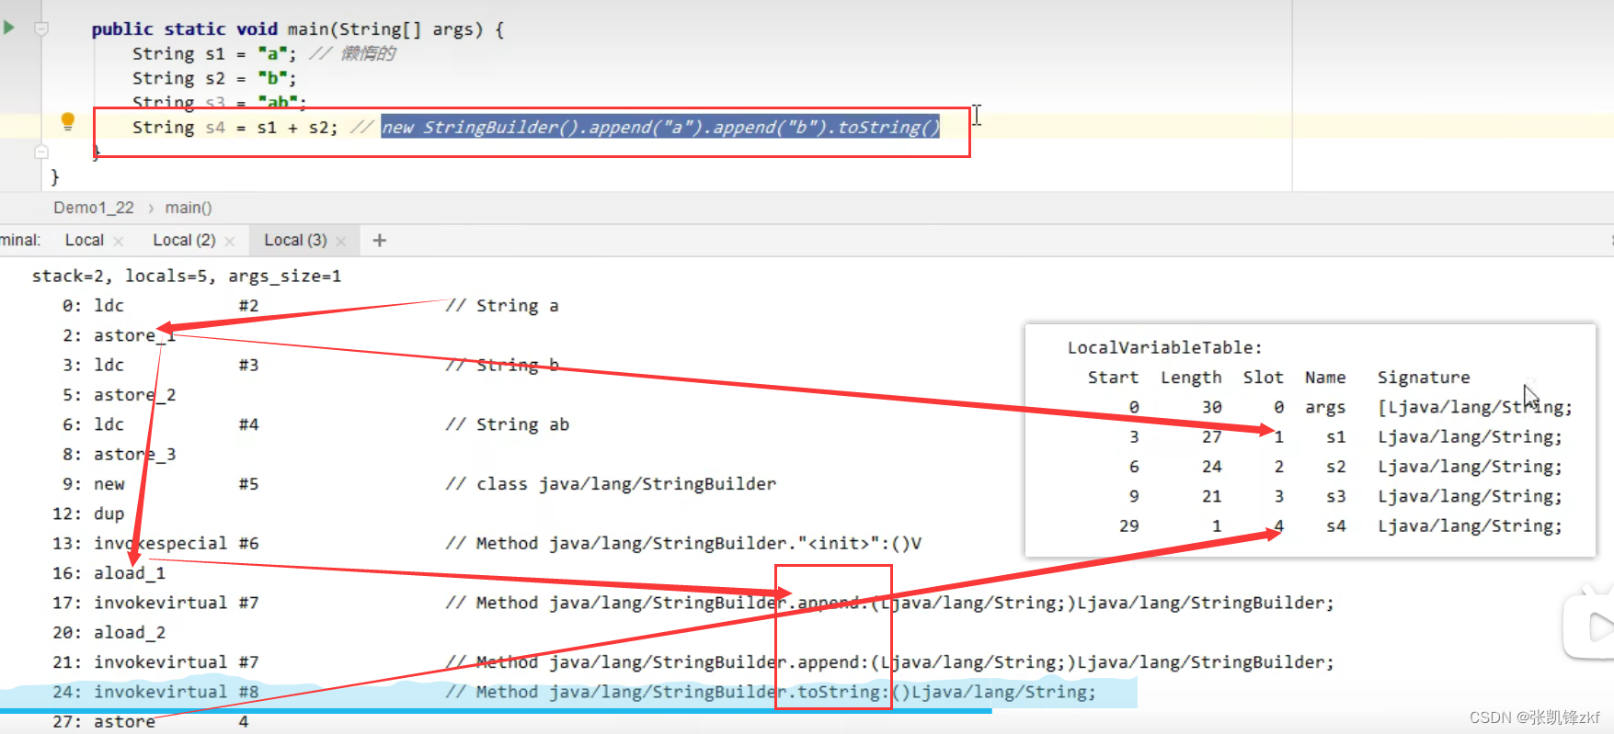The image size is (1614, 734).
Task: Click '13: invokespecial #6' instruction
Action: (x=155, y=543)
